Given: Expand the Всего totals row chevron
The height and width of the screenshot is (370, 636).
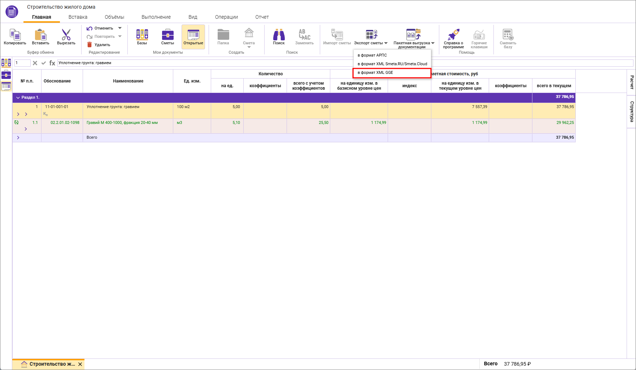Looking at the screenshot, I should point(18,138).
